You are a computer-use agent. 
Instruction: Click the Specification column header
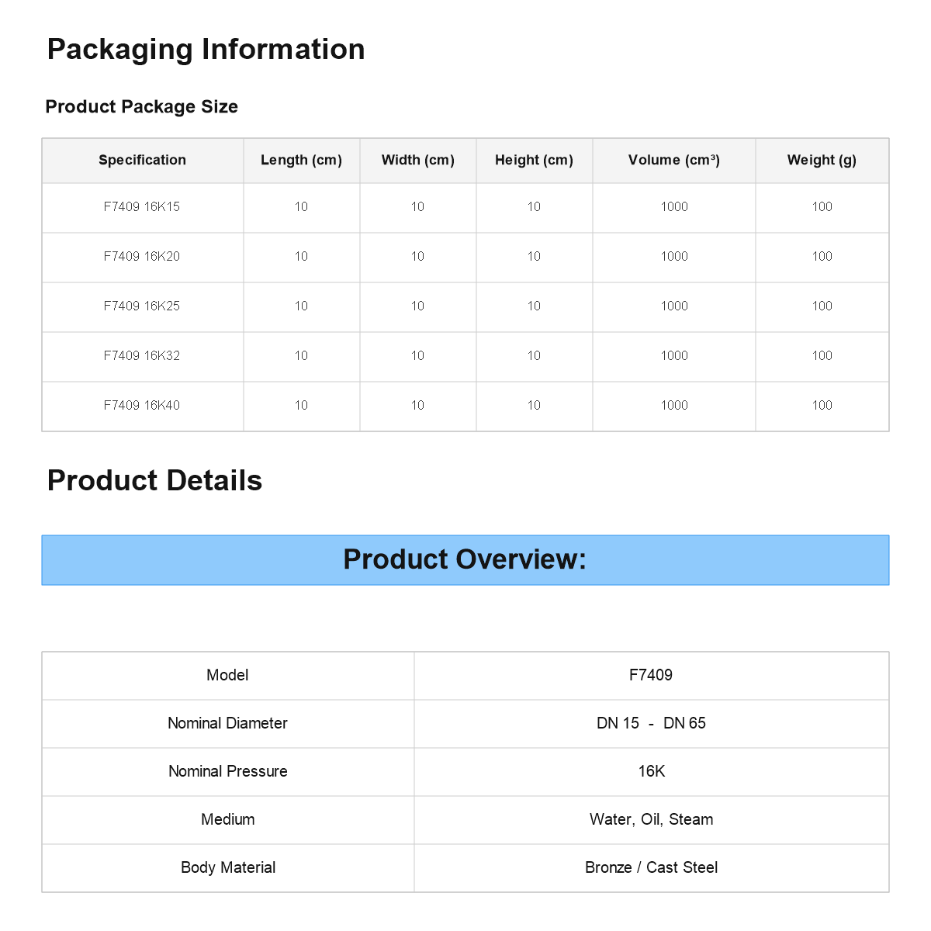(143, 161)
